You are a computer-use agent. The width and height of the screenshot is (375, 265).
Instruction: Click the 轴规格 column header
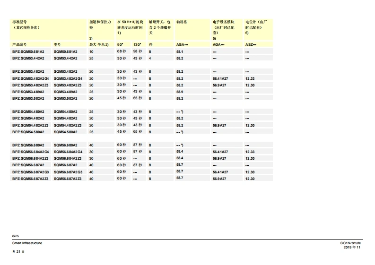pos(182,22)
